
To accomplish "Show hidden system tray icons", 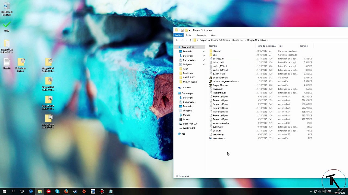I will click(x=311, y=191).
